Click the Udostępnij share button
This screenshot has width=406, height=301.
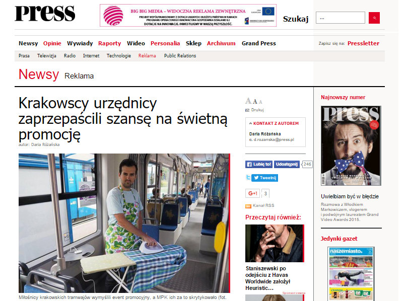287,164
